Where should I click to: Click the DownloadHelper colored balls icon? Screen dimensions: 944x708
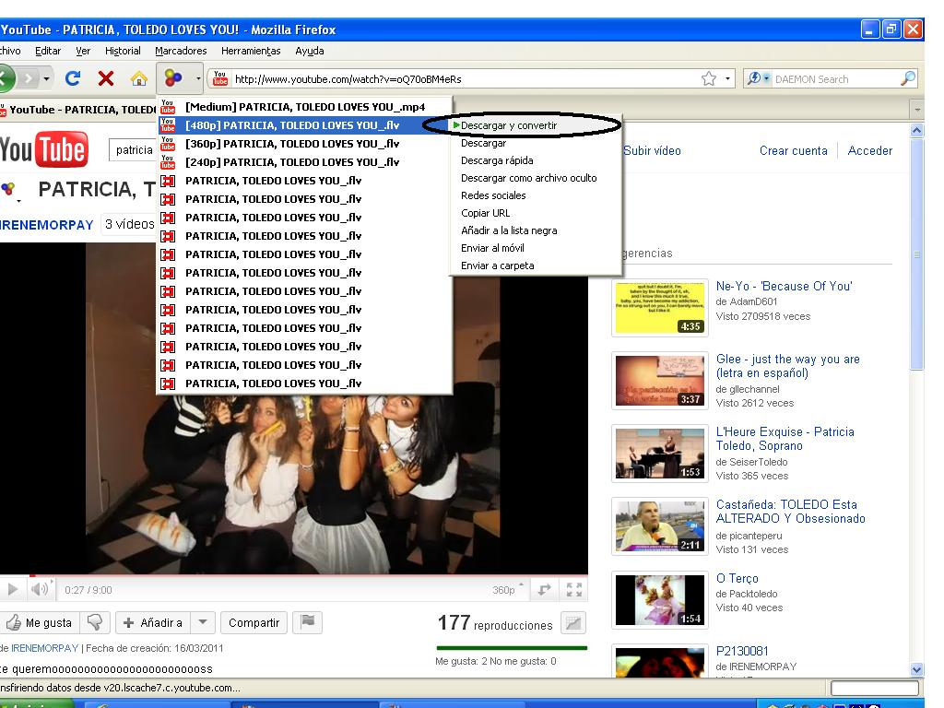pyautogui.click(x=173, y=77)
